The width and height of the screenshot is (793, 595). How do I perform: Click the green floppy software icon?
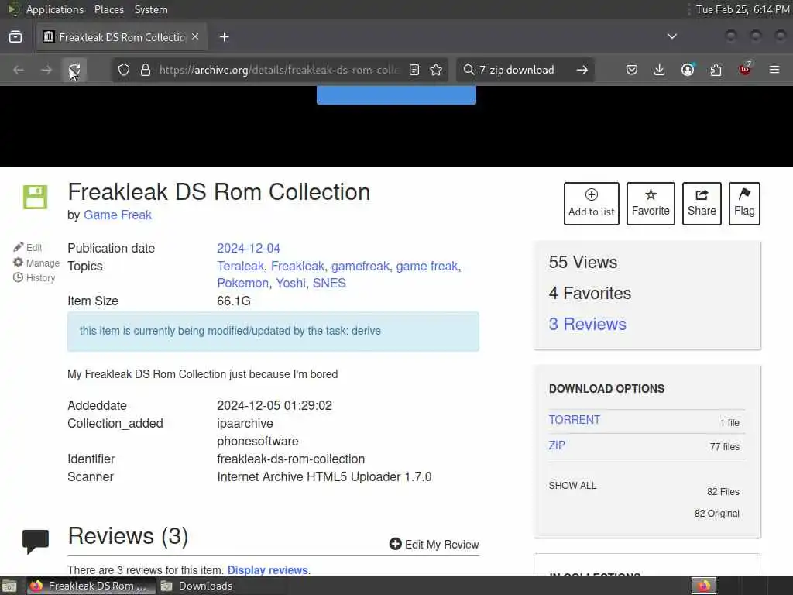pos(35,198)
